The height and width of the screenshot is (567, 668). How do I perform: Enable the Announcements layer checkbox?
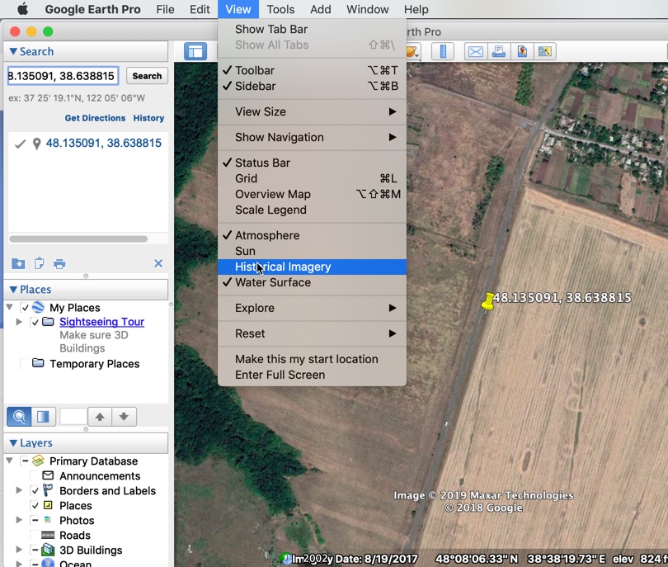[x=35, y=475]
